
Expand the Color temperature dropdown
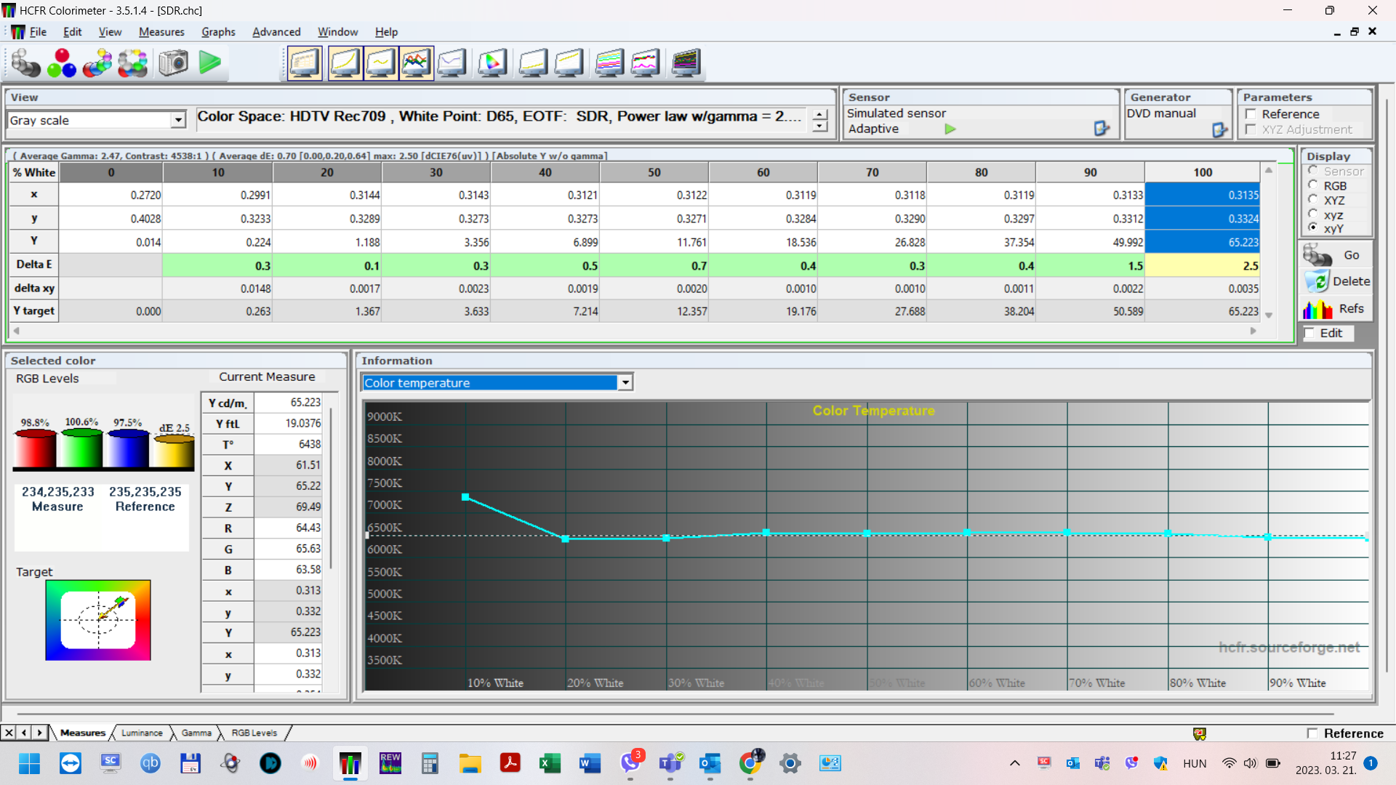point(625,382)
